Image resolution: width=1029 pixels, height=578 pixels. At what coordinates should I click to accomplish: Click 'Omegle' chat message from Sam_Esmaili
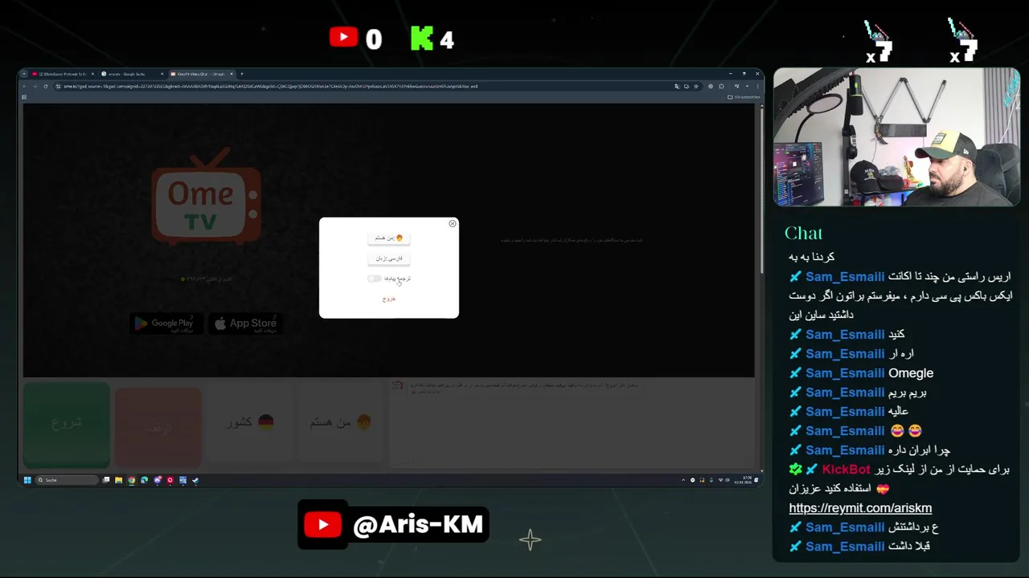pos(911,373)
